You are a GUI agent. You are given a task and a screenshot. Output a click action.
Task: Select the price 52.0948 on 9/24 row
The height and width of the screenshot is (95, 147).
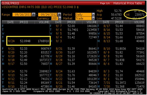tap(25, 41)
